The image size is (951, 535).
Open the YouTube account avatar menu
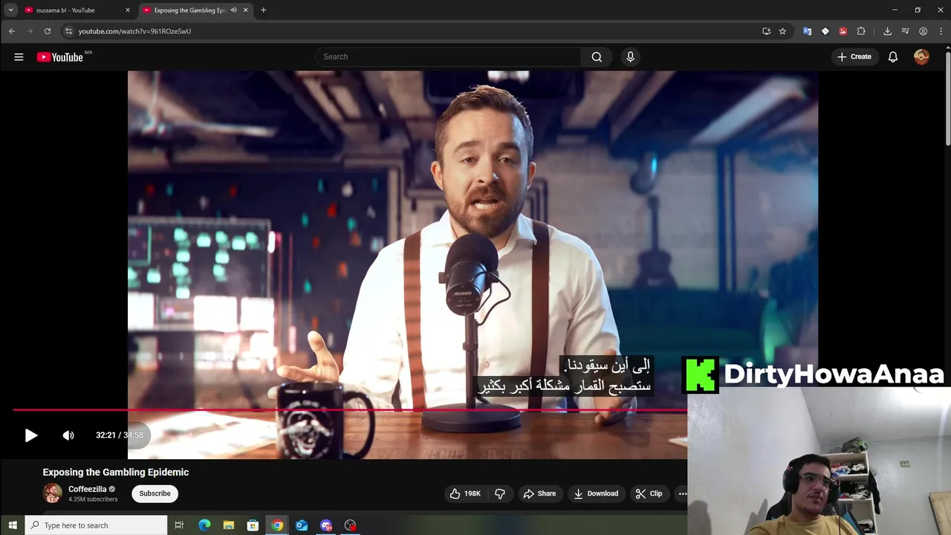[x=921, y=56]
